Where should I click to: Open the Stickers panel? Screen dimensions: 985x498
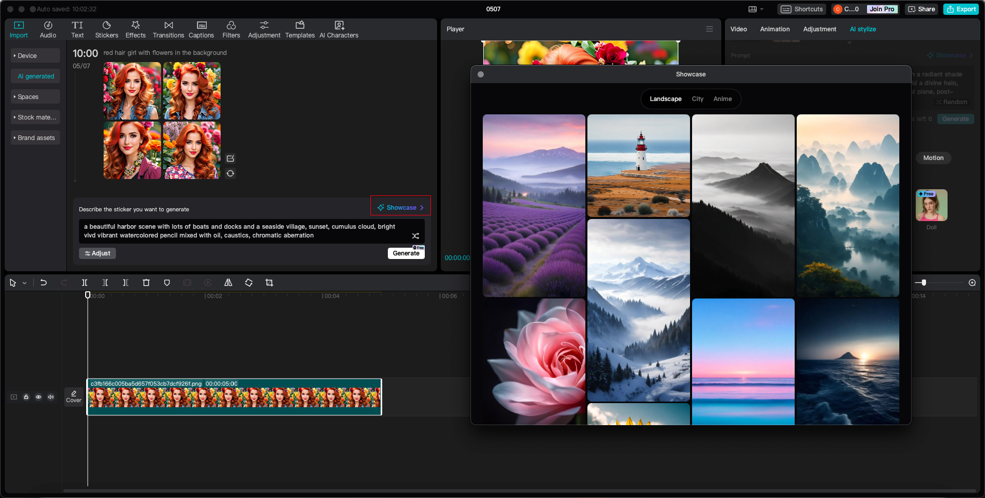coord(106,29)
